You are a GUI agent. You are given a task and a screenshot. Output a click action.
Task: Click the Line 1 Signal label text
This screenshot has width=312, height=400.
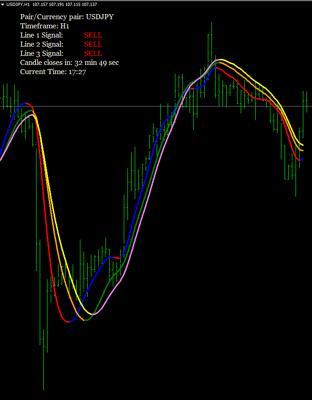(x=41, y=35)
